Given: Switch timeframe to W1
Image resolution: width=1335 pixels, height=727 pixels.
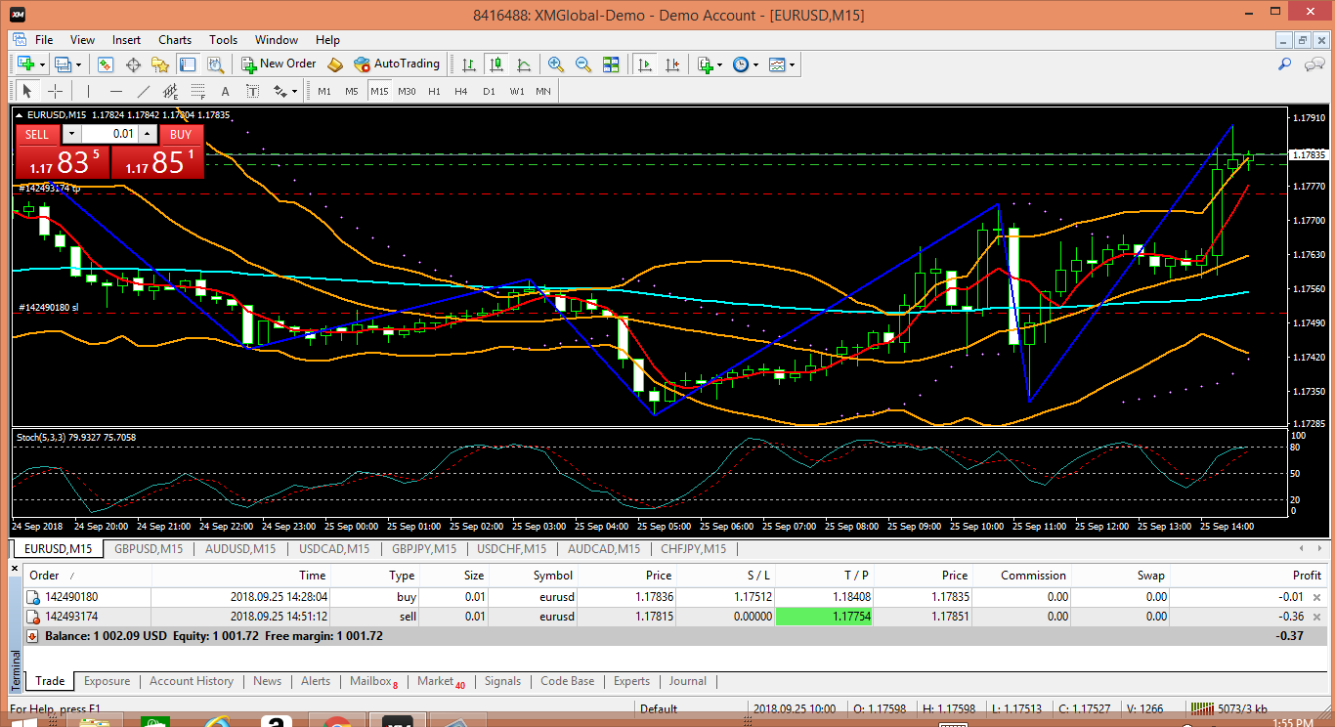Looking at the screenshot, I should coord(517,91).
